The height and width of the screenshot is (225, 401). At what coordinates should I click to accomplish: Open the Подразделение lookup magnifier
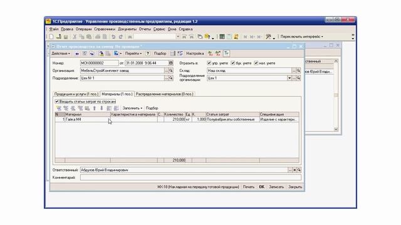pyautogui.click(x=171, y=78)
